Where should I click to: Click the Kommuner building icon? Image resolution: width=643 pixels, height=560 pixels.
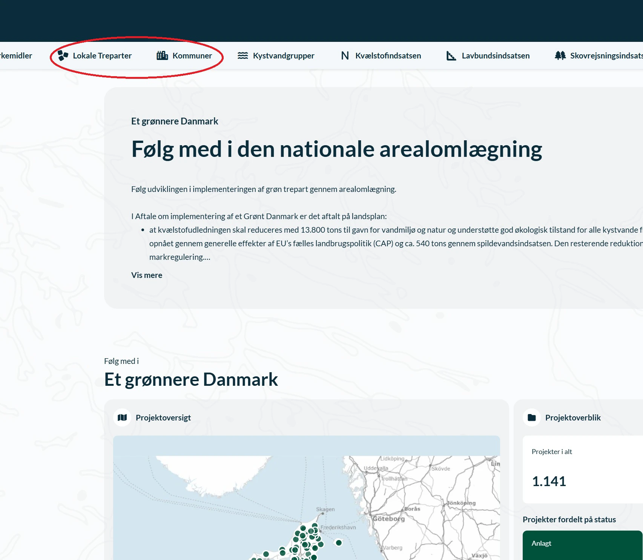point(162,56)
